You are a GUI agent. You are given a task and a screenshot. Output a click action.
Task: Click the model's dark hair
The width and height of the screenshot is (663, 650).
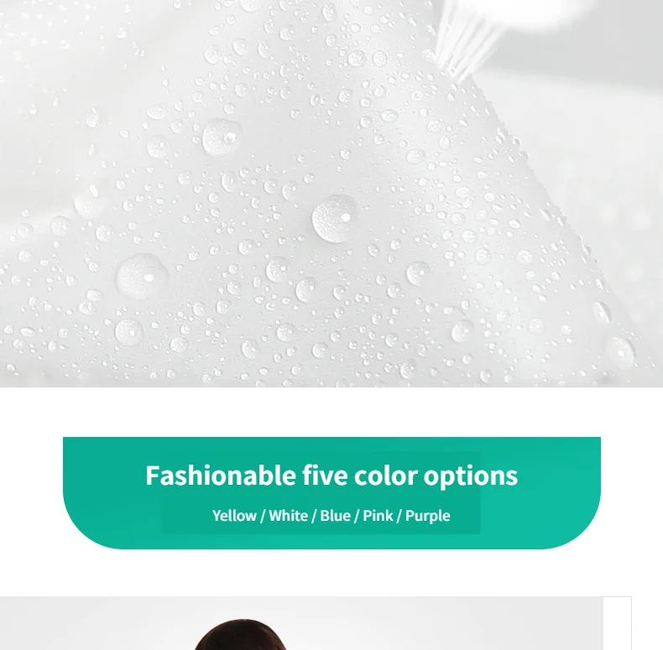241,635
